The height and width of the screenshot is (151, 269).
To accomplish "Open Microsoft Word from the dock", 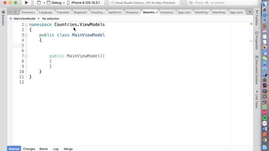I will [265, 129].
